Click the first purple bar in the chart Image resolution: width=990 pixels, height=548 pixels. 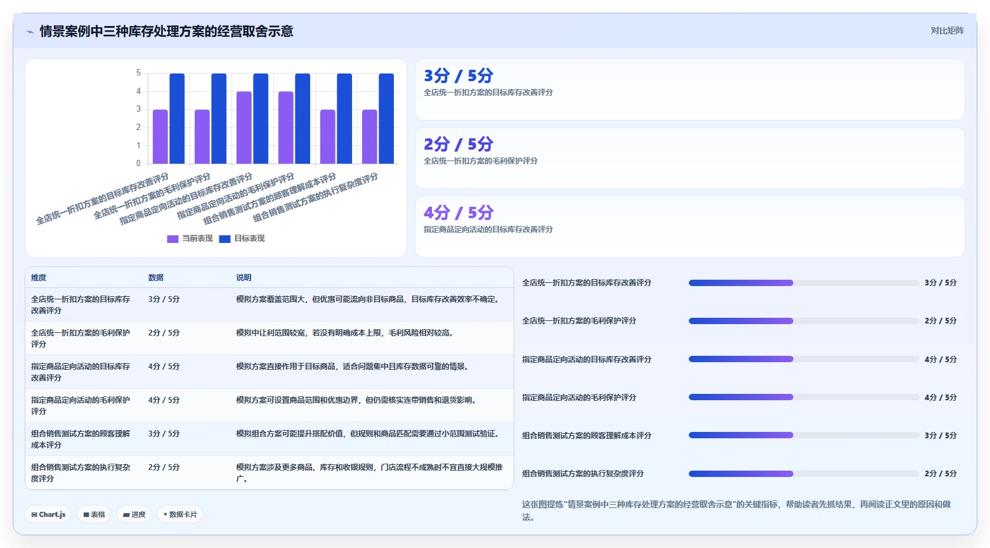pyautogui.click(x=160, y=136)
